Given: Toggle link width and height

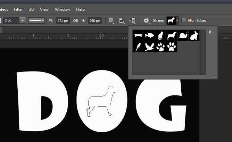Looking at the screenshot, I should (76, 20).
